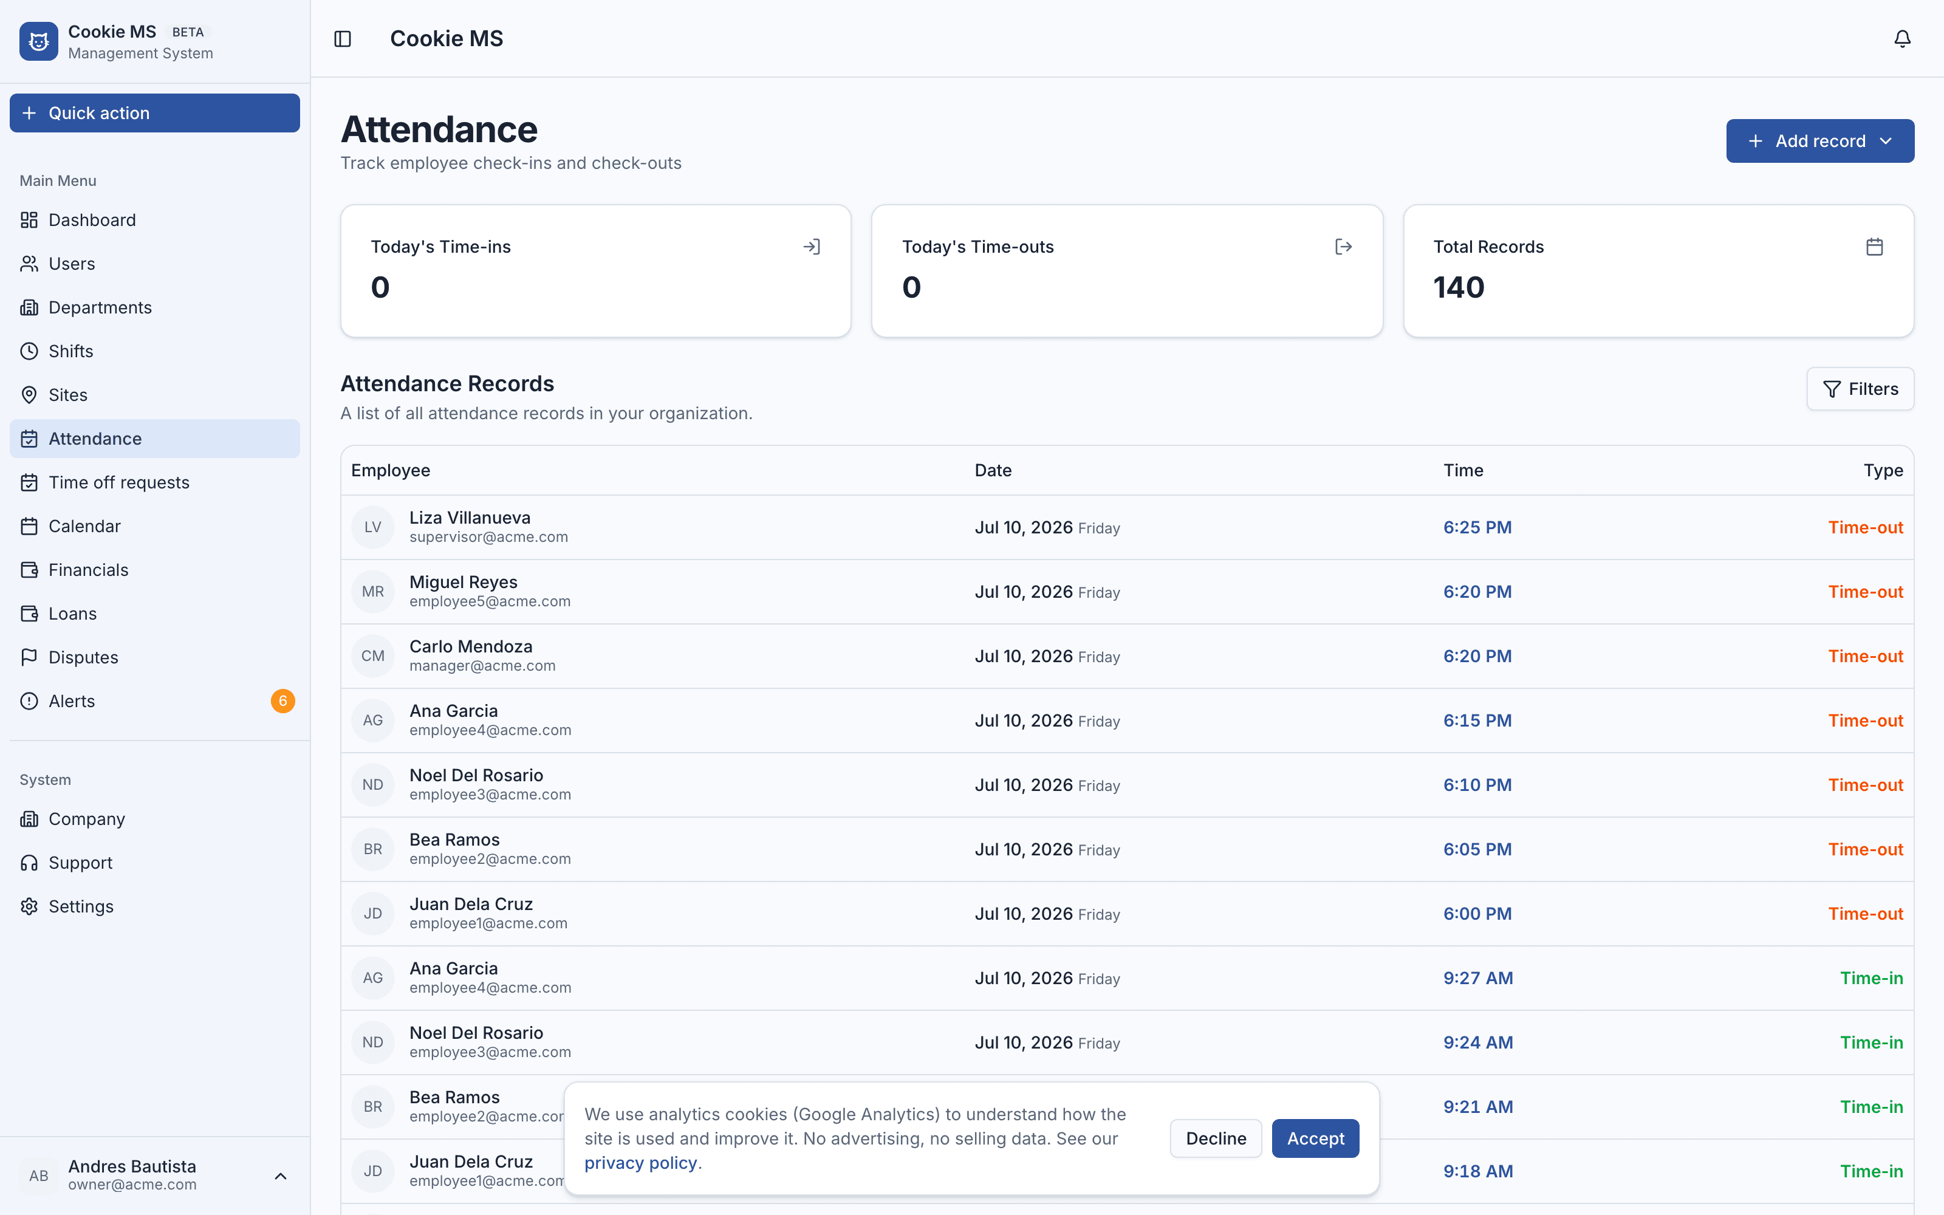Click the Cookie MS cat logo icon
The image size is (1944, 1215).
(38, 42)
